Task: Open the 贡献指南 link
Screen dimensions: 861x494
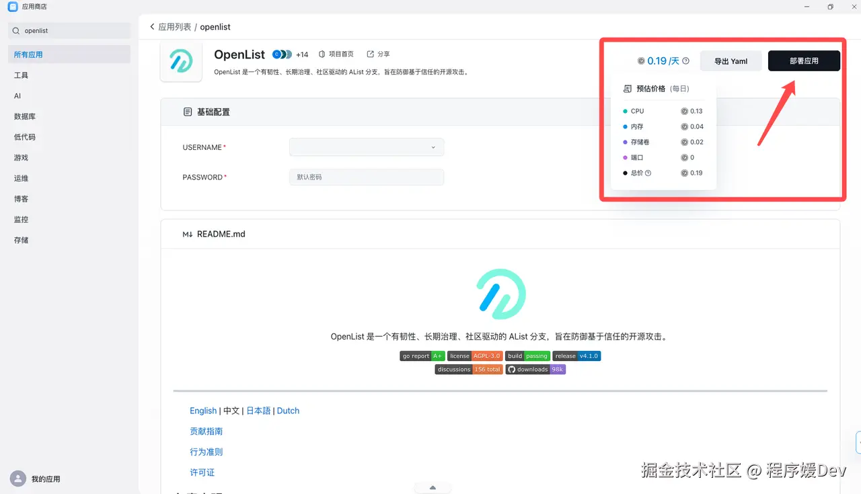Action: point(206,431)
